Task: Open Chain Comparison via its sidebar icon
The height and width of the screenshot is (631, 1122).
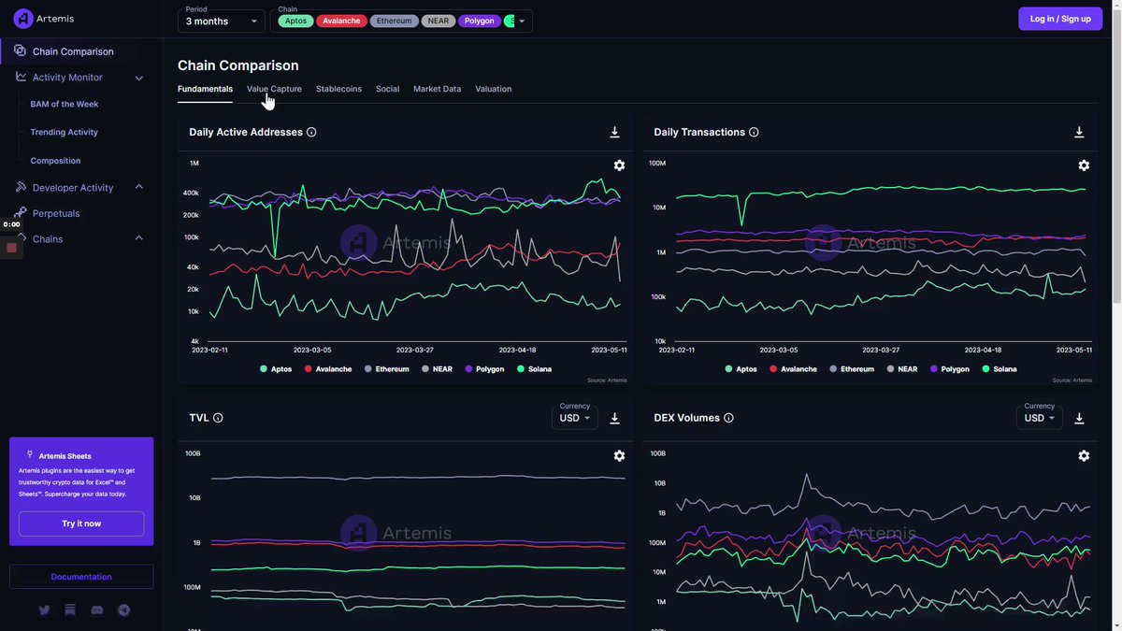Action: pyautogui.click(x=20, y=50)
